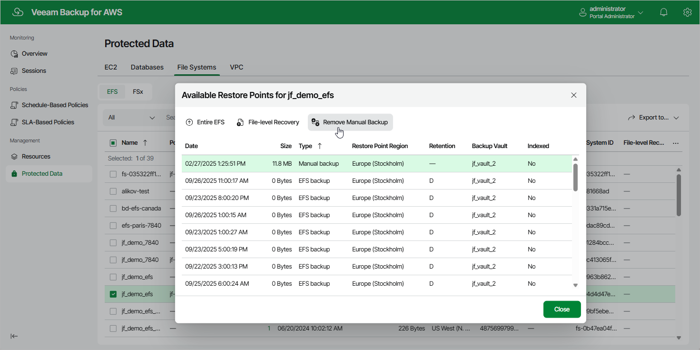
Task: Uncheck the selected jf_demo_efs checkbox
Action: 113,294
